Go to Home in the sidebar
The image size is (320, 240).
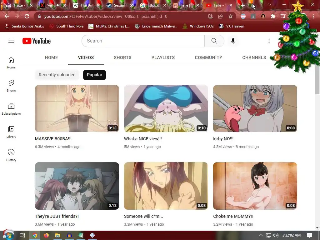click(11, 62)
